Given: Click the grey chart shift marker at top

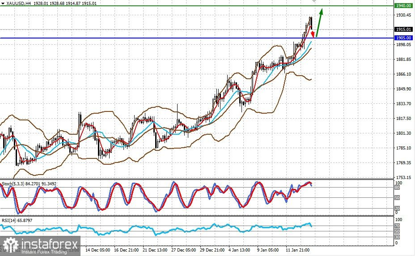Looking at the screenshot, I should [314, 1].
